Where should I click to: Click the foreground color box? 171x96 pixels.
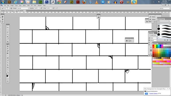pyautogui.click(x=7, y=76)
